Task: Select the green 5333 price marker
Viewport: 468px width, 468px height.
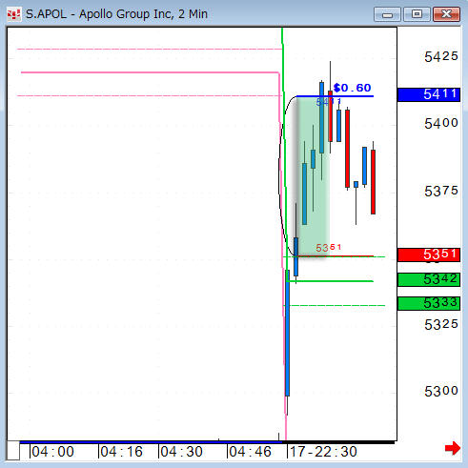Action: pyautogui.click(x=429, y=303)
